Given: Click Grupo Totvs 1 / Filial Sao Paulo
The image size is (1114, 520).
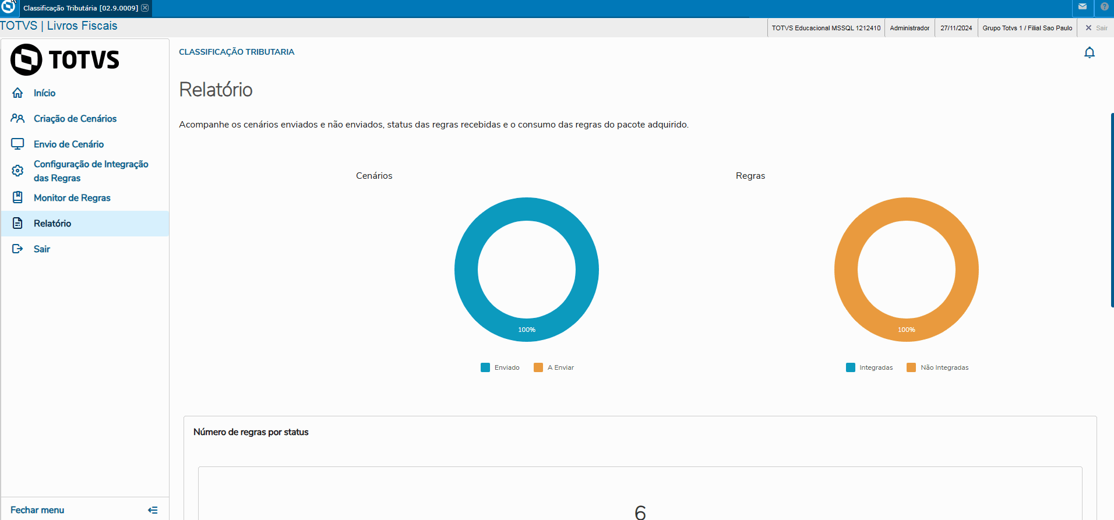Looking at the screenshot, I should coord(1027,28).
